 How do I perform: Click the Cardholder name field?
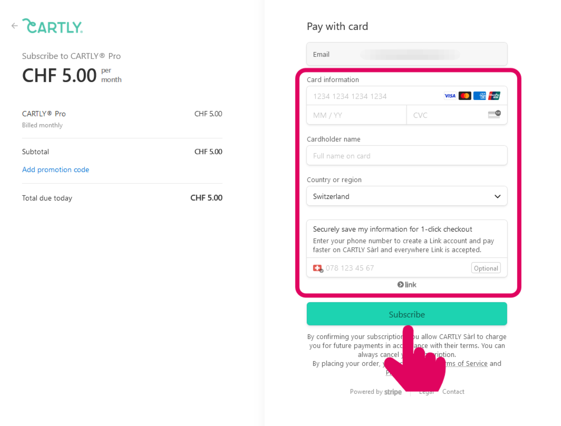pyautogui.click(x=407, y=156)
